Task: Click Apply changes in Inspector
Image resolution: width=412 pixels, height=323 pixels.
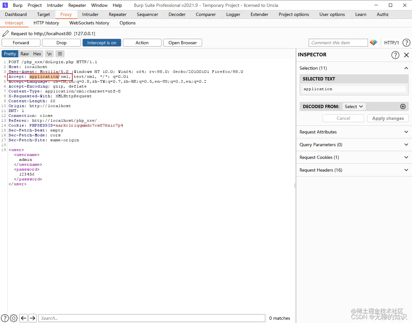Action: coord(388,118)
